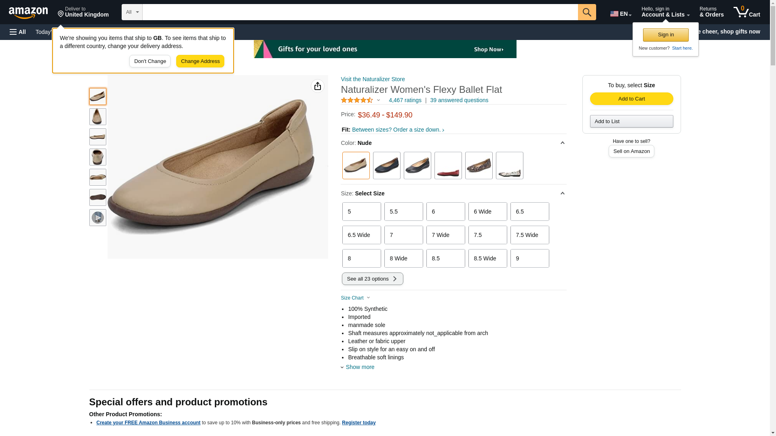Choose size 6 Wide
The height and width of the screenshot is (436, 776).
(487, 212)
